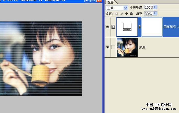Screen dimensions: 179x113
Task: Select the white layer mask thumbnail
Action: [x=152, y=27]
